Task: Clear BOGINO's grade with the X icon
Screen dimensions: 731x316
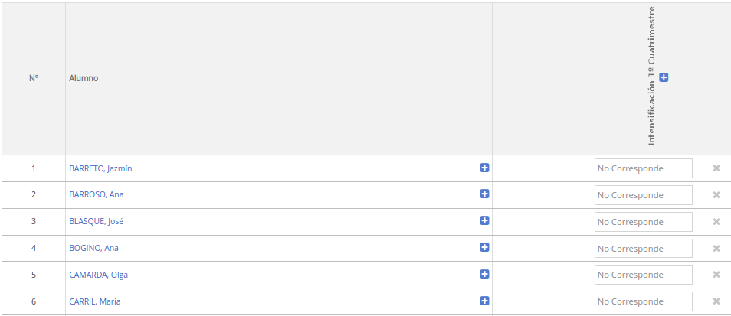Action: (x=716, y=248)
